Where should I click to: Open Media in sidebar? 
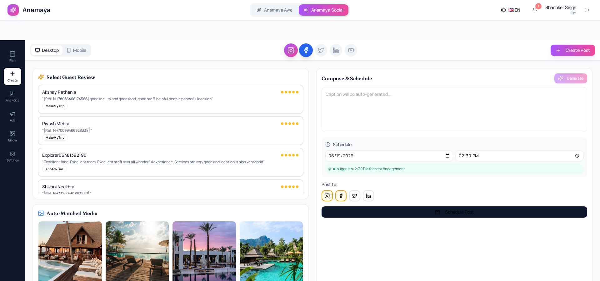tap(12, 136)
